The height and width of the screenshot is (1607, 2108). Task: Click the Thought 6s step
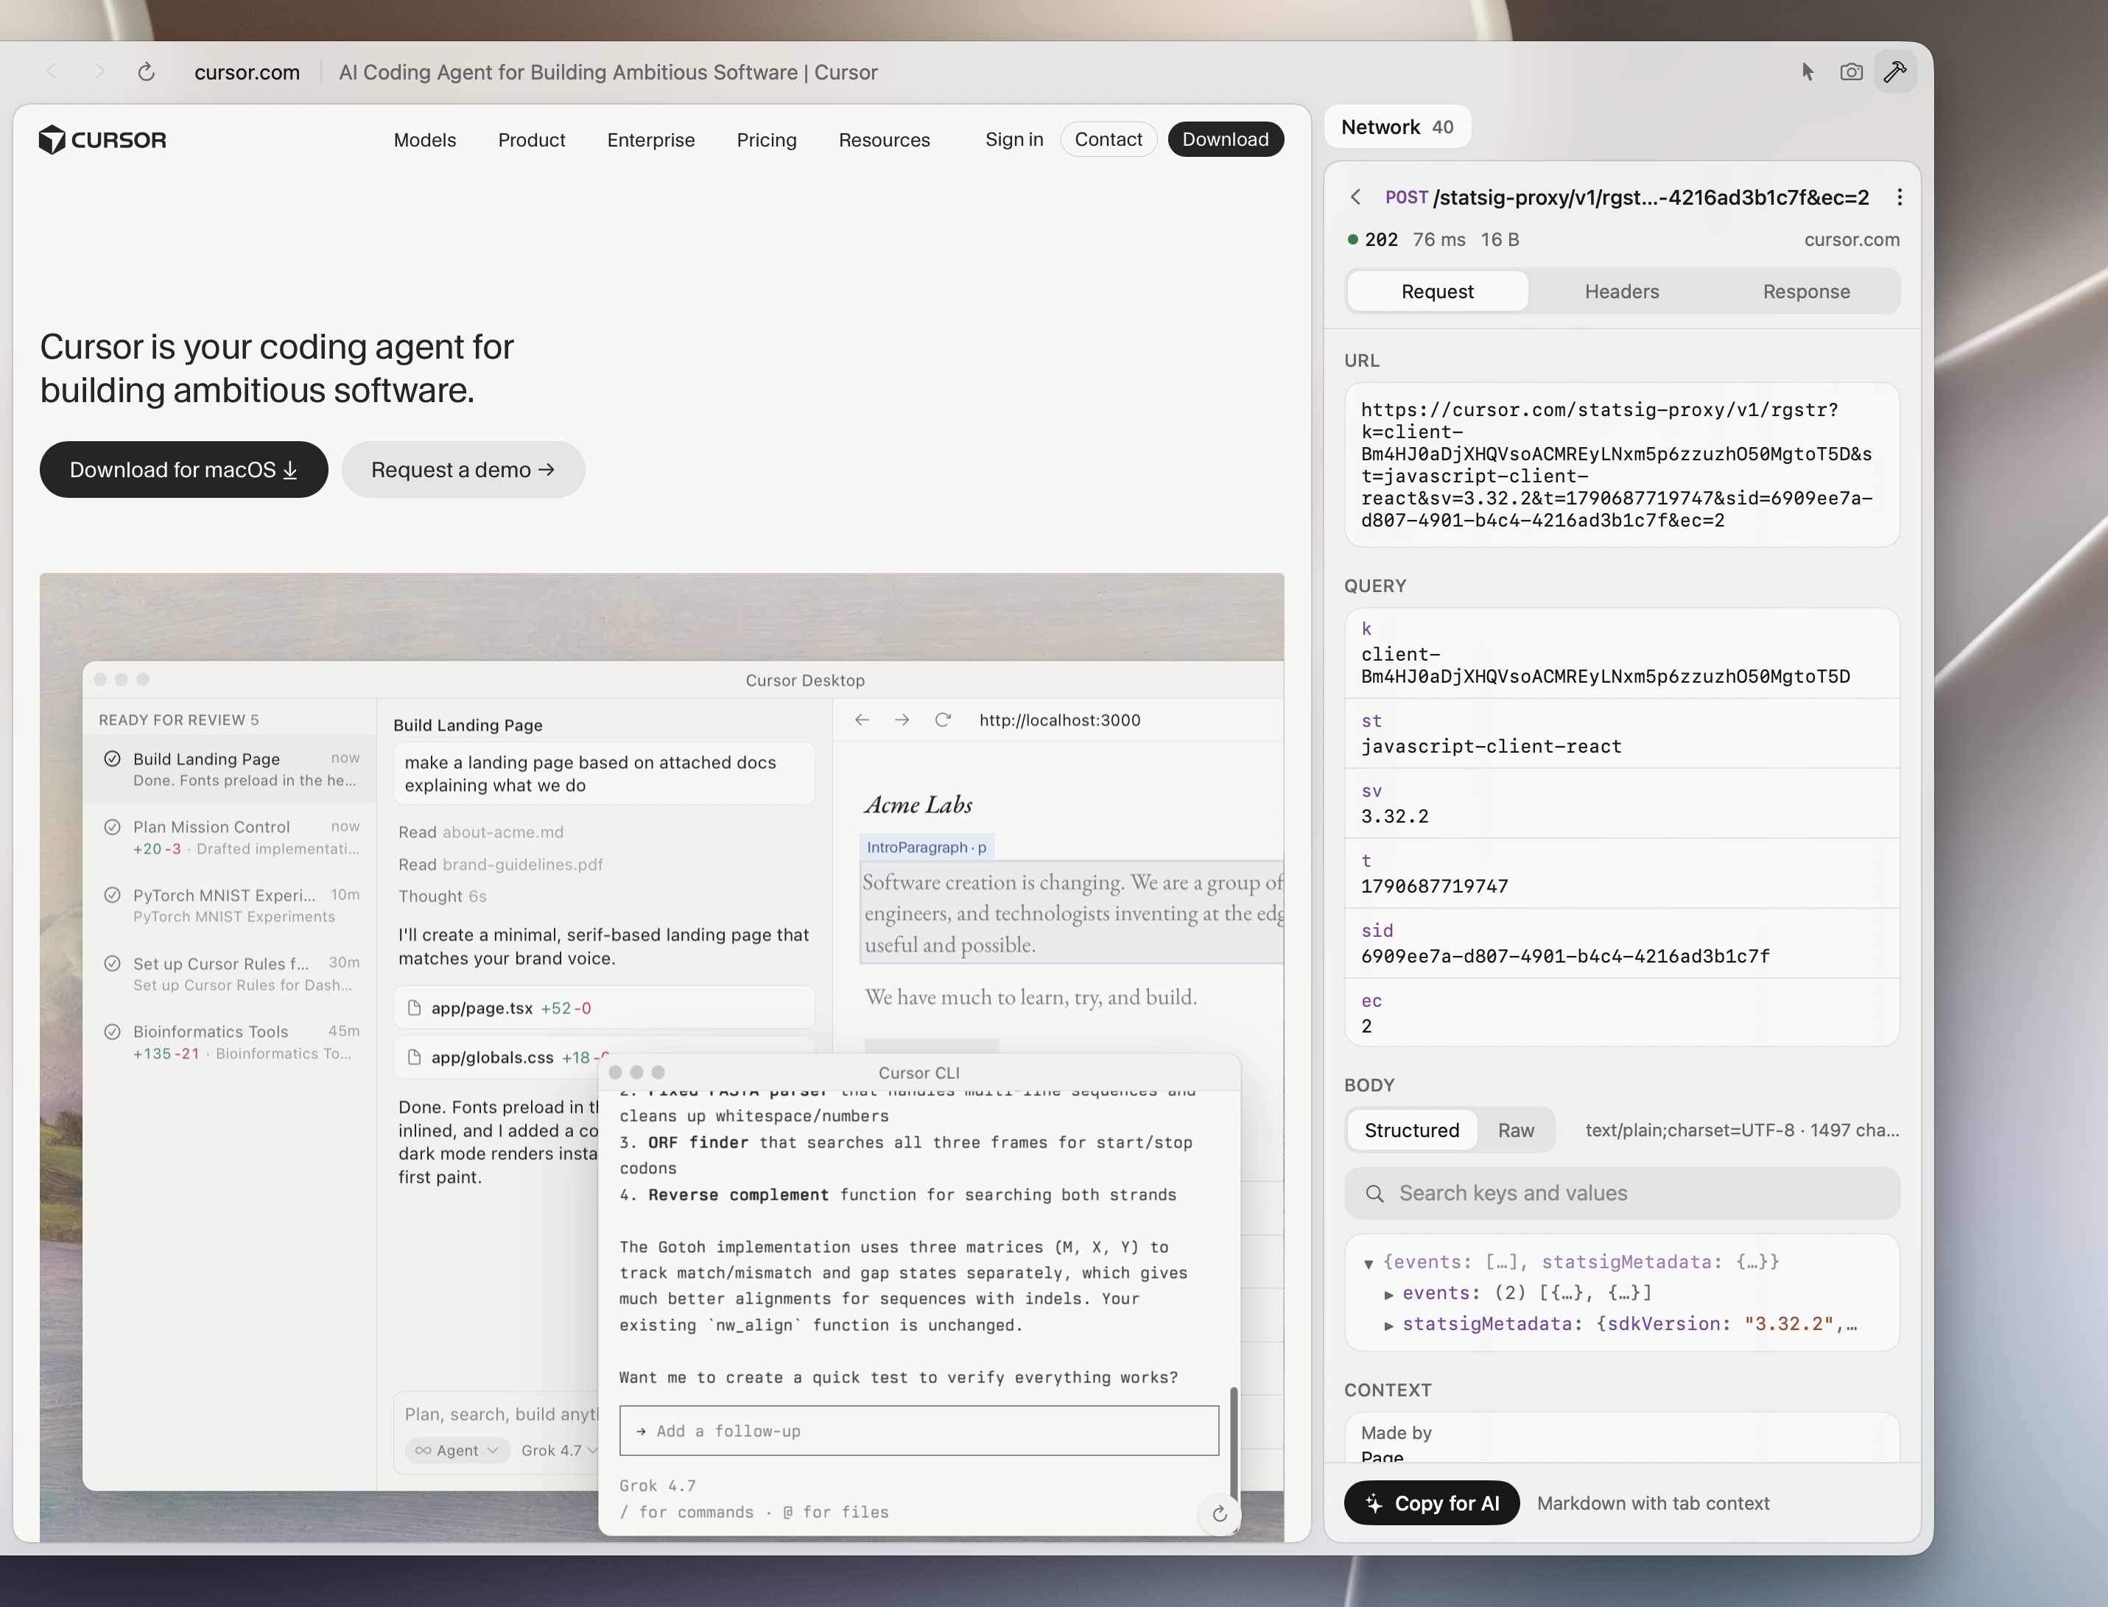442,896
